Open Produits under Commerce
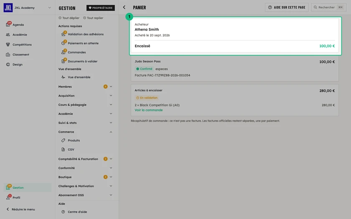Image resolution: width=351 pixels, height=219 pixels. [x=74, y=141]
